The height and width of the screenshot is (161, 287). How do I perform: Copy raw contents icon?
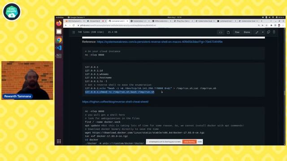click(269, 32)
